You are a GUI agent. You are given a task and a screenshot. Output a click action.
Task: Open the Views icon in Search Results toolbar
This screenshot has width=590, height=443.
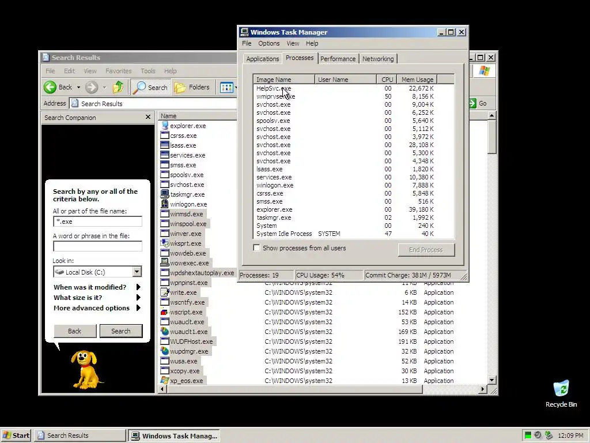(x=226, y=88)
